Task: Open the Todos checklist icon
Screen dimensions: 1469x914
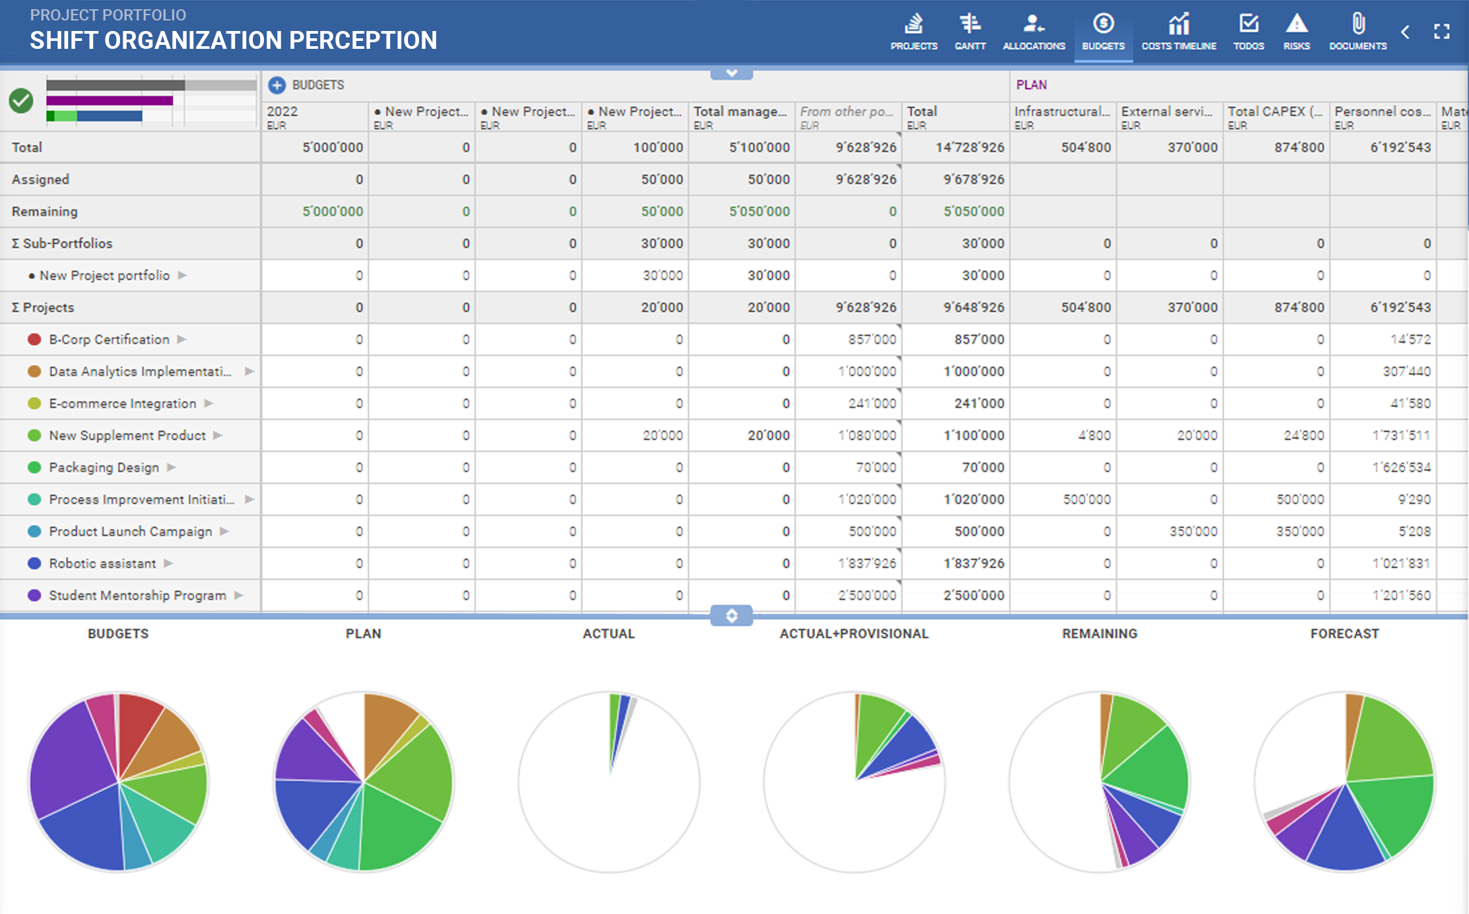Action: tap(1249, 32)
